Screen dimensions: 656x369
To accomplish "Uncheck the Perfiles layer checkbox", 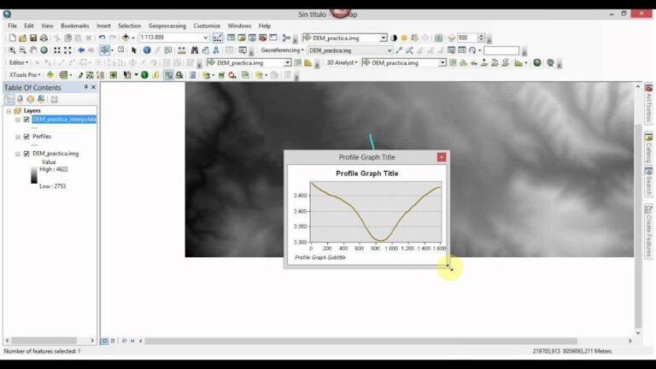I will pos(26,137).
